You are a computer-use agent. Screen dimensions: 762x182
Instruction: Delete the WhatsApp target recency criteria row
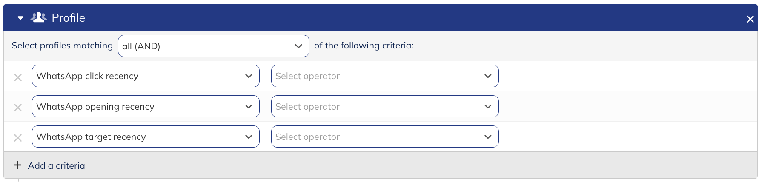(x=18, y=138)
